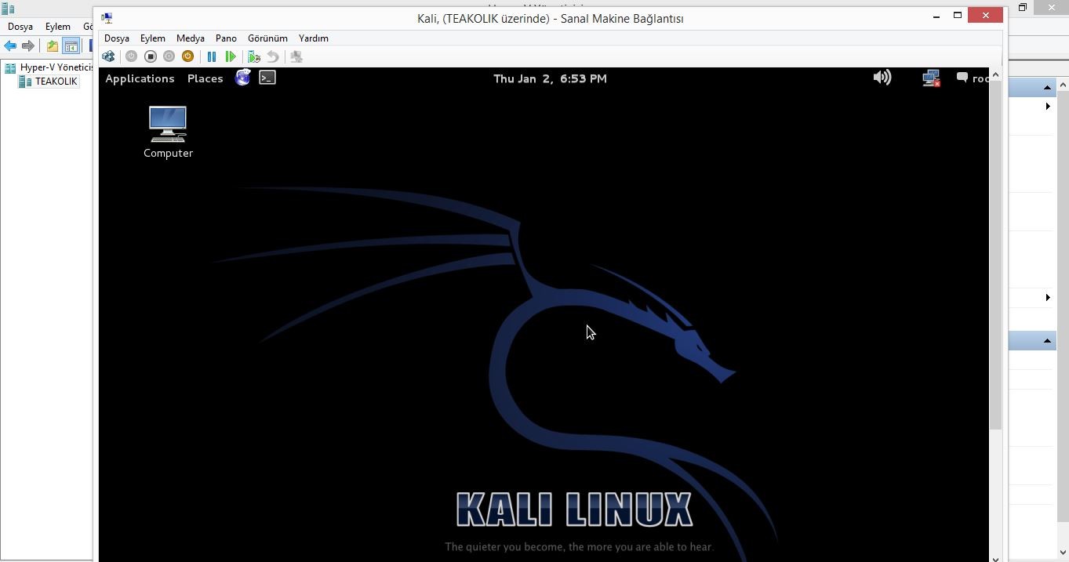Click the grey Shut Down icon
1069x562 pixels.
point(169,56)
